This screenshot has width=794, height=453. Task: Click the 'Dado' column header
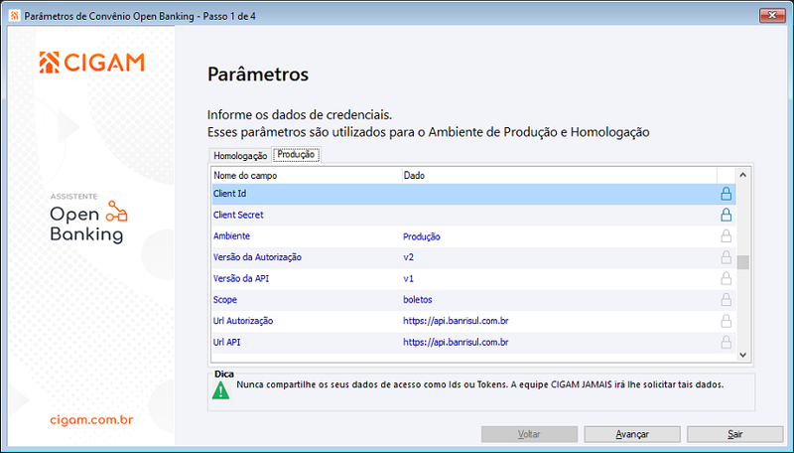coord(559,175)
